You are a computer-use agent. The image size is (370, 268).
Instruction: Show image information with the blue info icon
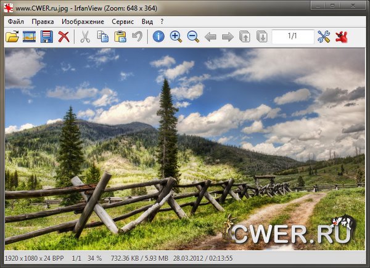click(x=158, y=36)
